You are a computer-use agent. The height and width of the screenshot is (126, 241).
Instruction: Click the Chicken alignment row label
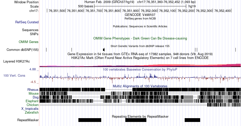pyautogui.click(x=32, y=105)
